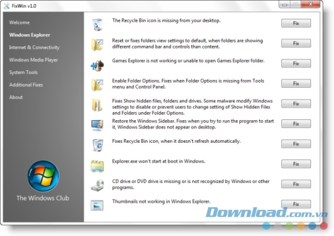Click the Explorer.exe boot icon
Viewport: 334px width, 236px height.
(x=97, y=166)
